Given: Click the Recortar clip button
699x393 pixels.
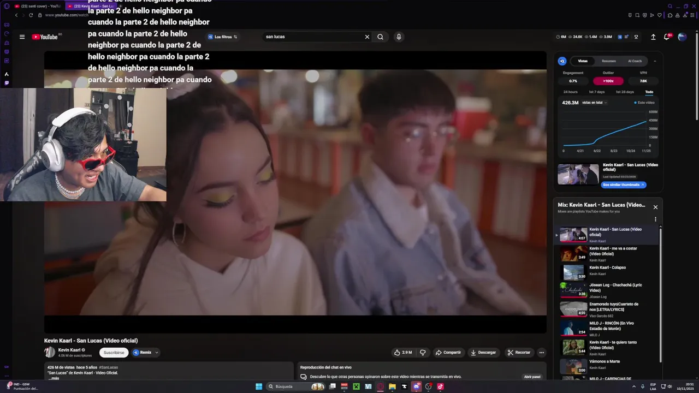Looking at the screenshot, I should point(519,353).
